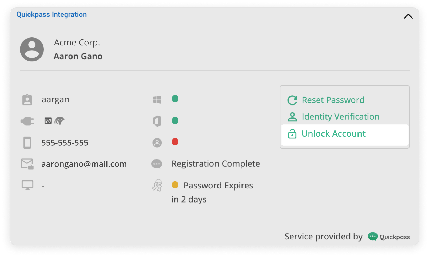Click the aarongano@mail.com email address
This screenshot has height=257, width=429.
pyautogui.click(x=84, y=164)
